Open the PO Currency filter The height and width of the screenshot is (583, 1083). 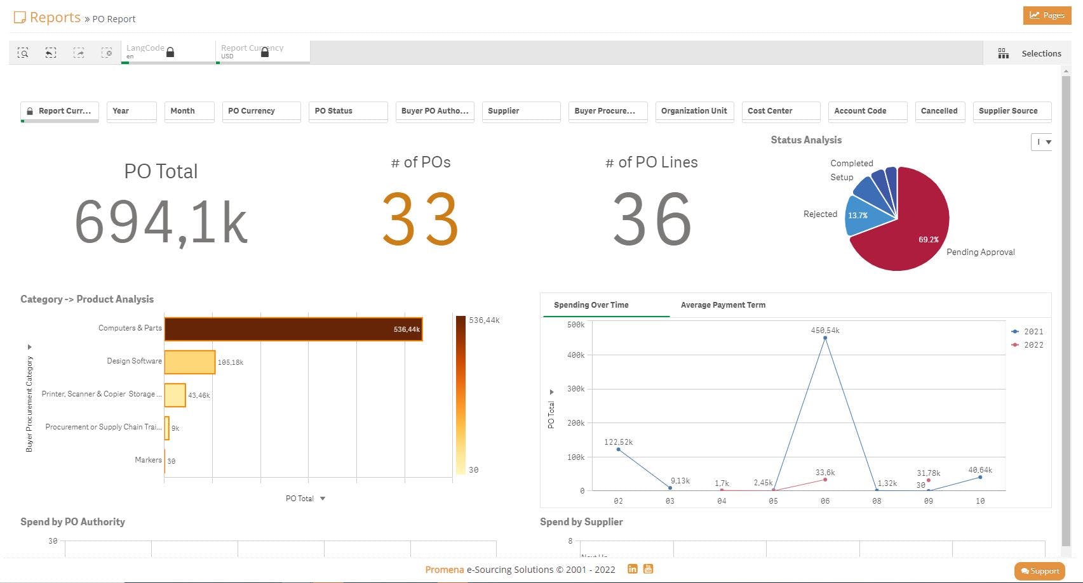tap(262, 111)
